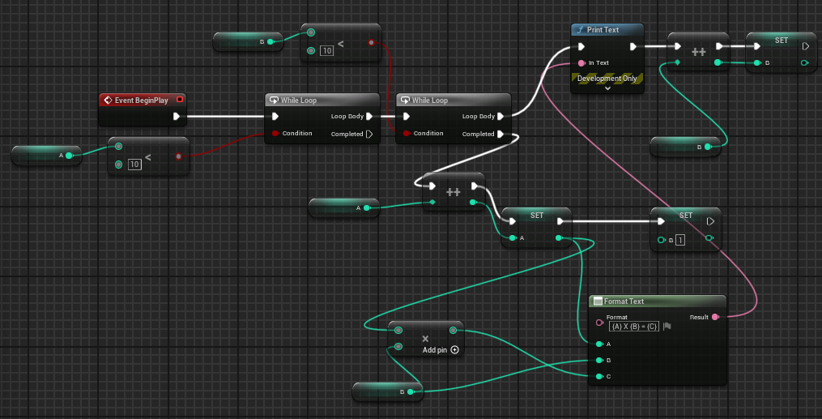
Task: Click the Add pin plus icon
Action: 454,350
